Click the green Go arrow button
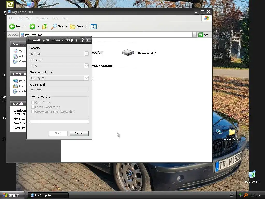 point(201,35)
